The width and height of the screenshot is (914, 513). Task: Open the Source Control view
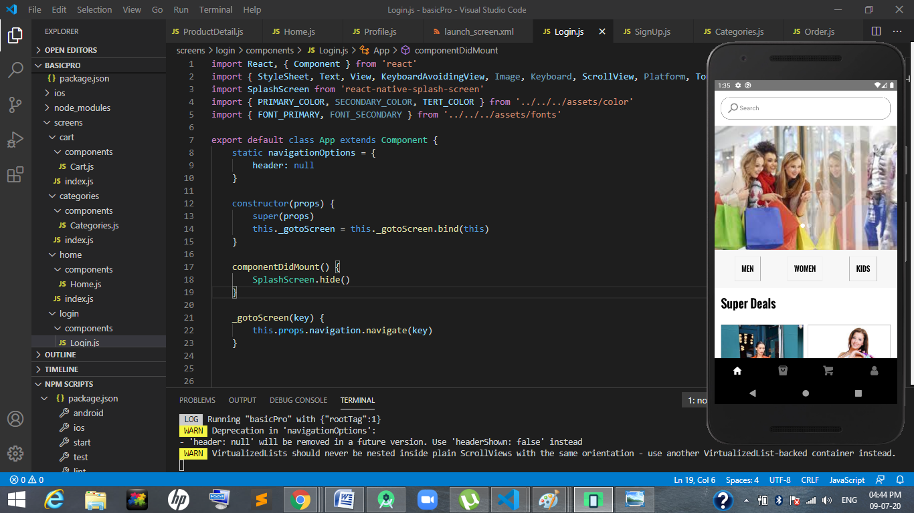pos(15,105)
